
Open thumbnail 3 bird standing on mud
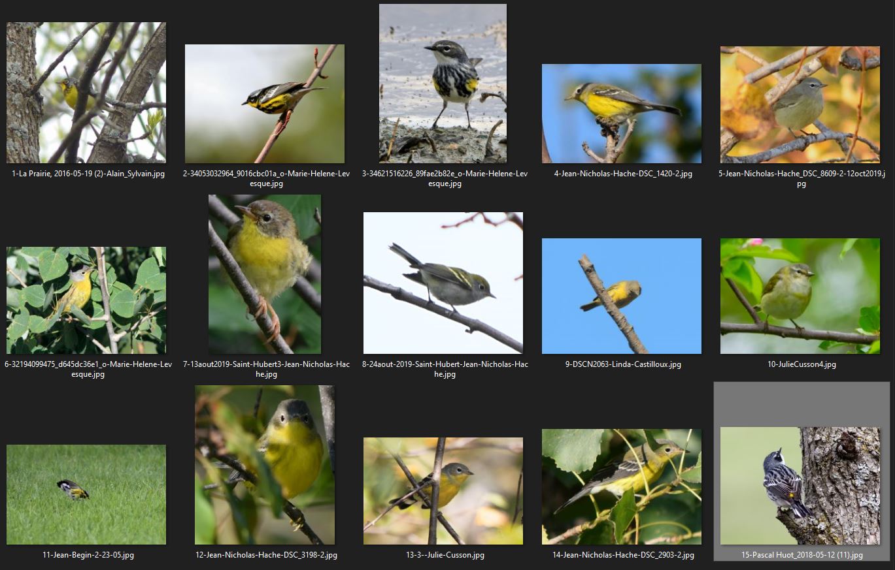click(443, 84)
